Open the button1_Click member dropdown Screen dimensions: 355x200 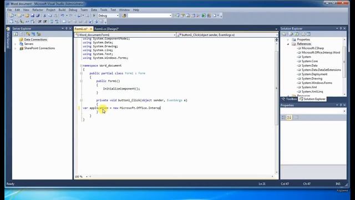tap(277, 35)
